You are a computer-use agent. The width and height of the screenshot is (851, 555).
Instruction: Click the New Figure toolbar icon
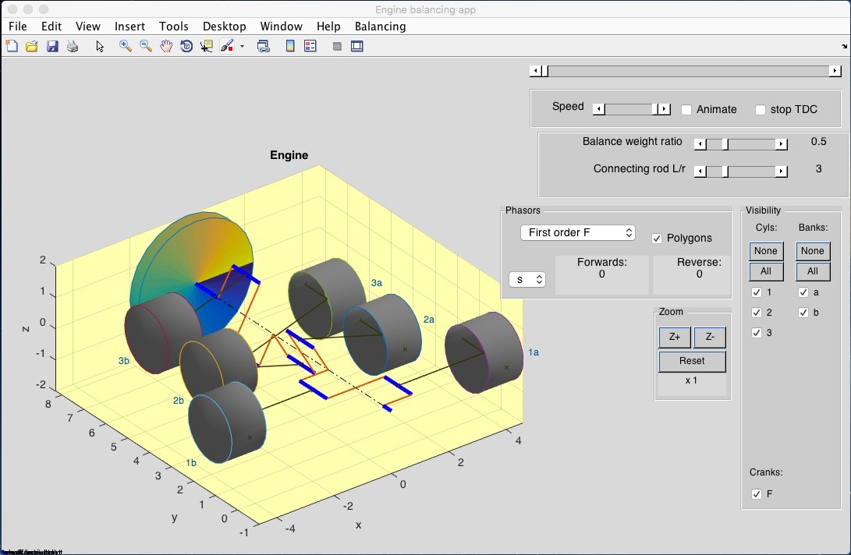[12, 47]
